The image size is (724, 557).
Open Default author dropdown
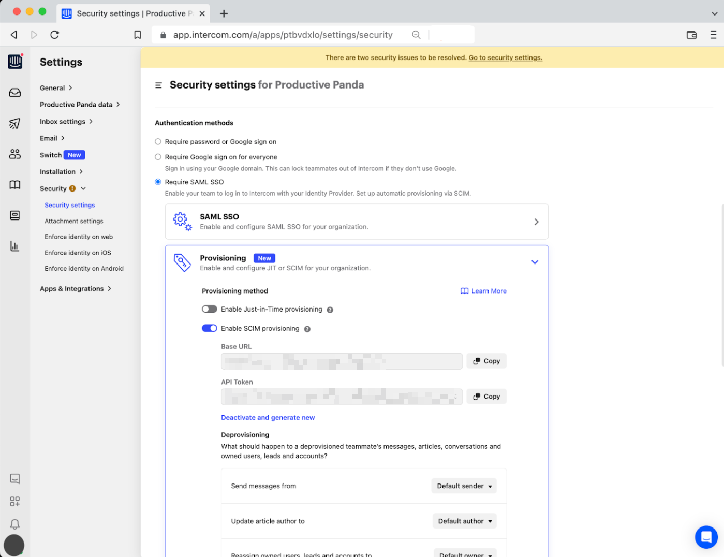pos(464,521)
